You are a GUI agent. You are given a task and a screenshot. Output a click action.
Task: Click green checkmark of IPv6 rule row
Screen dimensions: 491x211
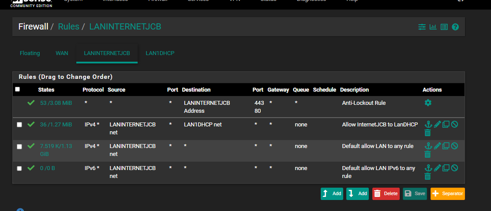(x=31, y=168)
